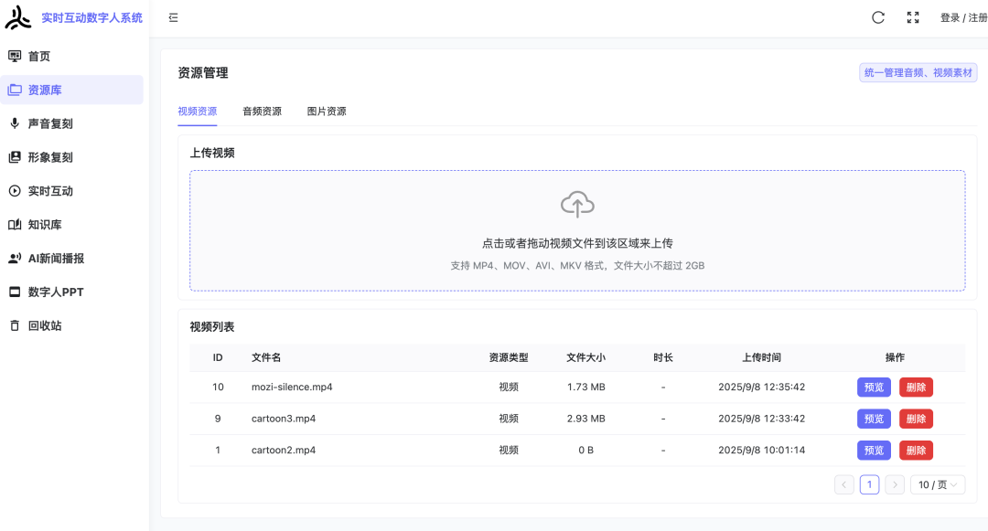
Task: Toggle fullscreen mode icon
Action: [x=913, y=17]
